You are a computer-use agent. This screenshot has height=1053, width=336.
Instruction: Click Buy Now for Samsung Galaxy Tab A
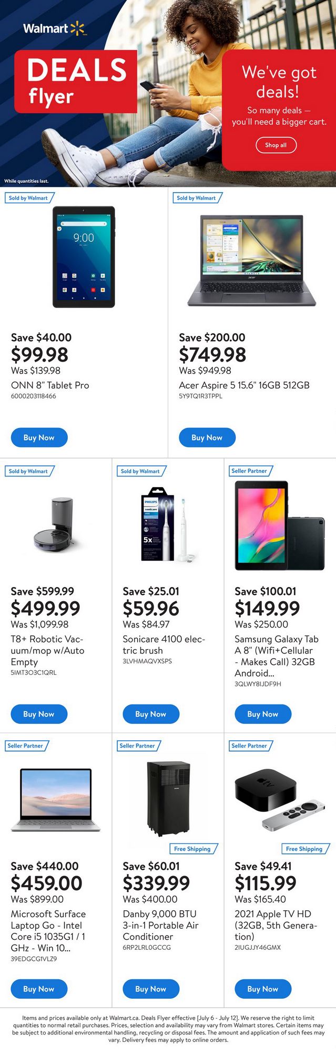263,714
